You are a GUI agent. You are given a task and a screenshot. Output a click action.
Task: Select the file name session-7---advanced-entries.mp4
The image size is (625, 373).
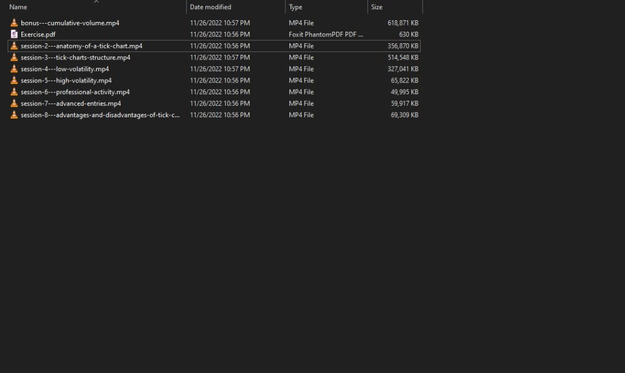(71, 104)
